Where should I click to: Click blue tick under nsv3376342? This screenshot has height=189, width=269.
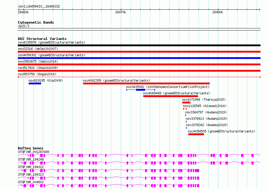(186, 128)
